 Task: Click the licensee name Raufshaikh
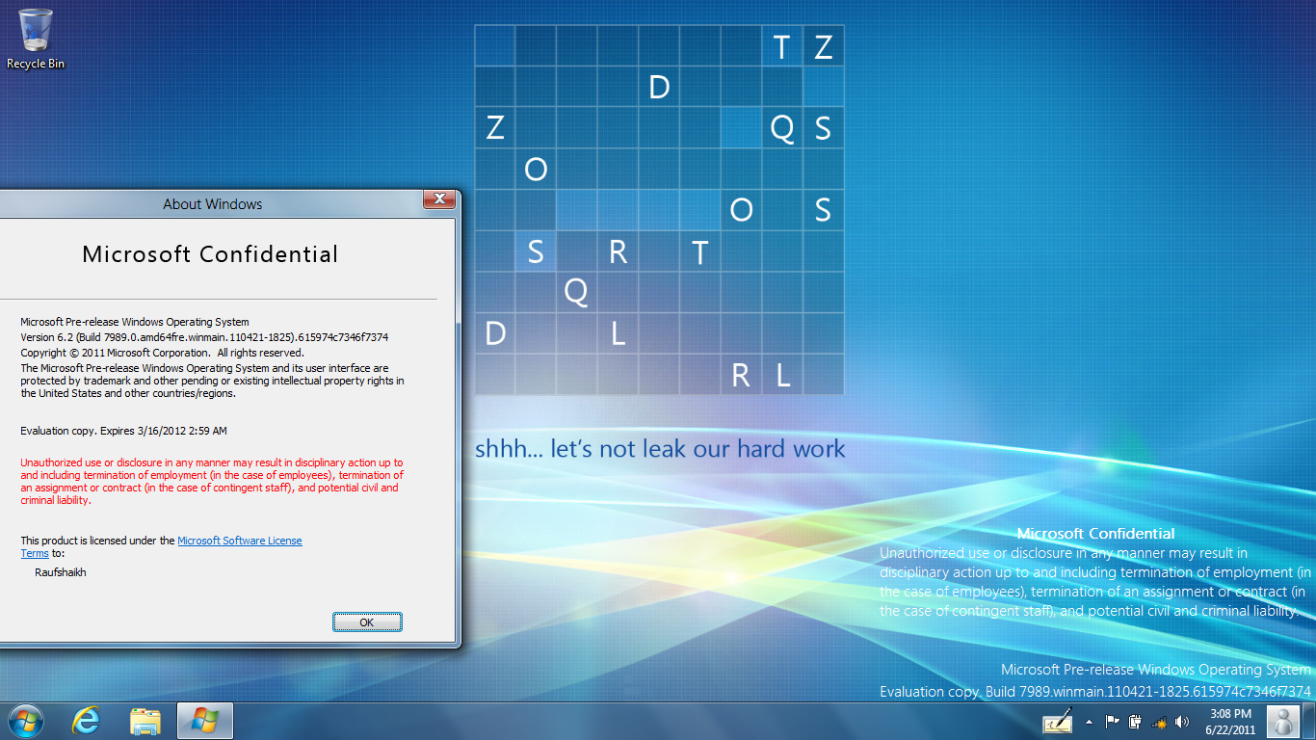tap(61, 572)
